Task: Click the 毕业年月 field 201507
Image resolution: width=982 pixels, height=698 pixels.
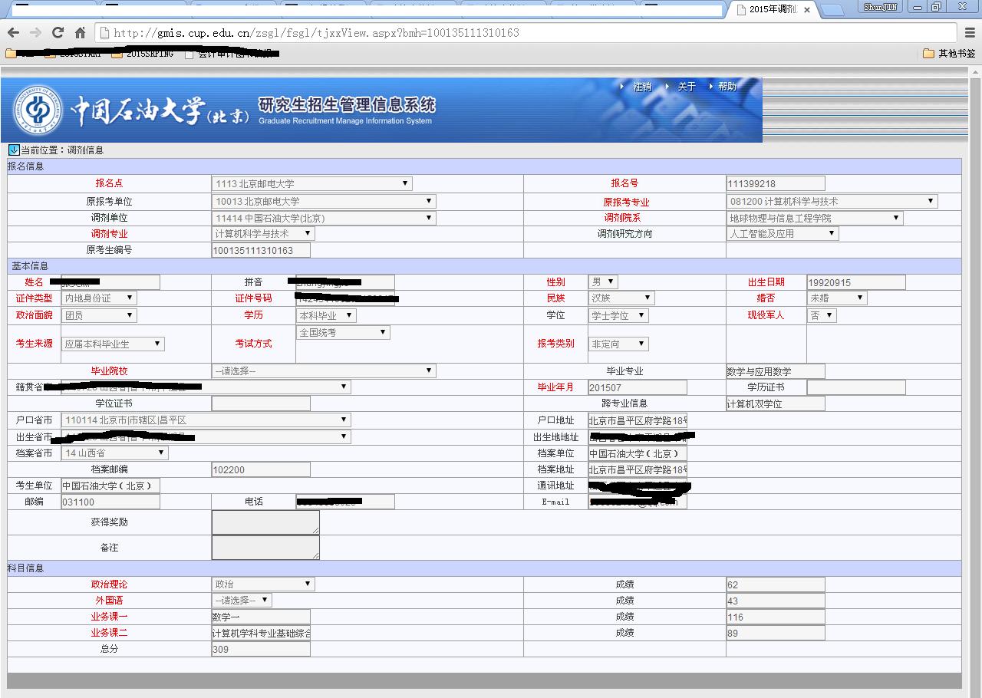Action: tap(638, 387)
